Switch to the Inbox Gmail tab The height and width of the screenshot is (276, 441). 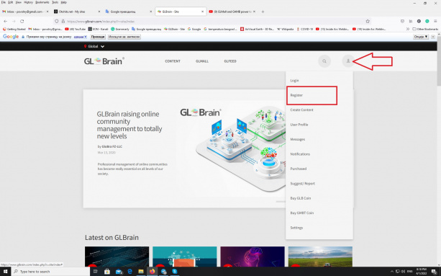tap(24, 12)
